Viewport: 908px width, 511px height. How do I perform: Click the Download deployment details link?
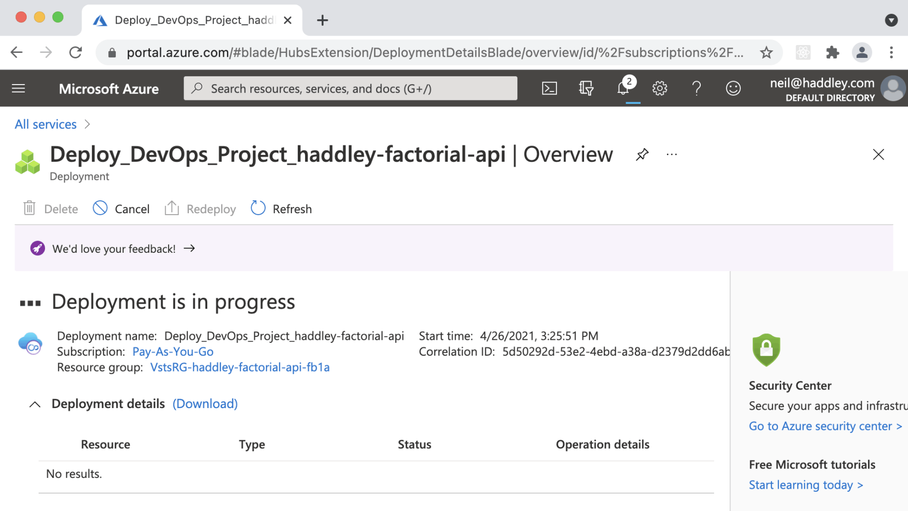[205, 404]
